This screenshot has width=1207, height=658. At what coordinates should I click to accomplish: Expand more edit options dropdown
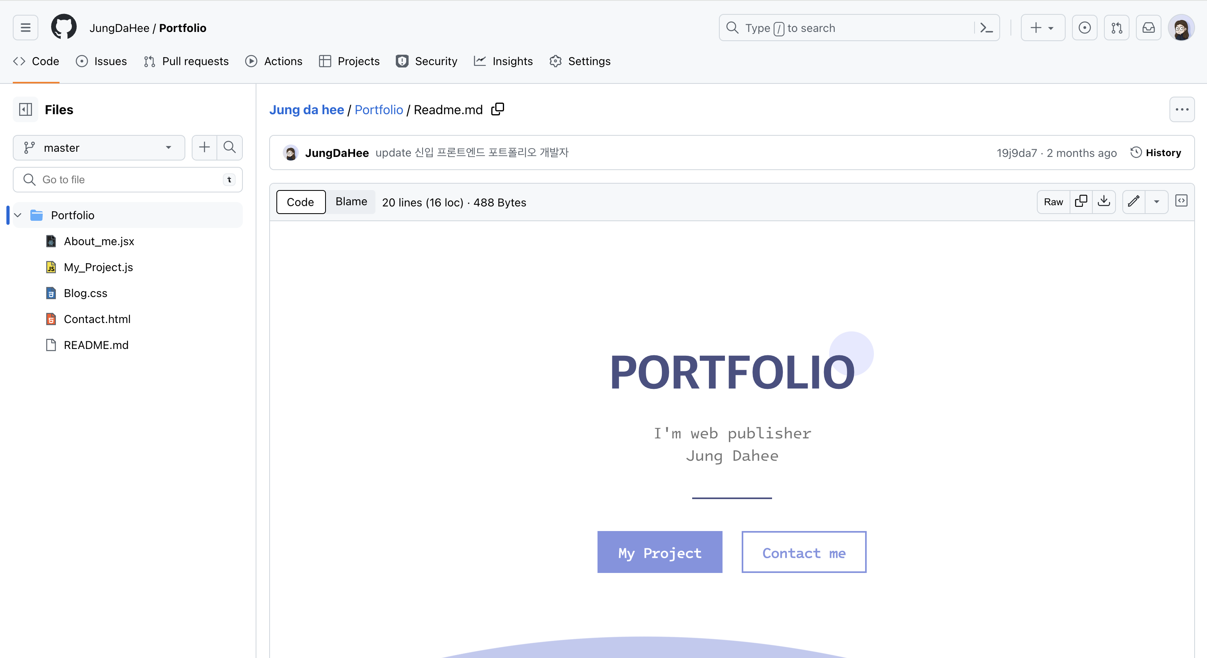(x=1156, y=202)
